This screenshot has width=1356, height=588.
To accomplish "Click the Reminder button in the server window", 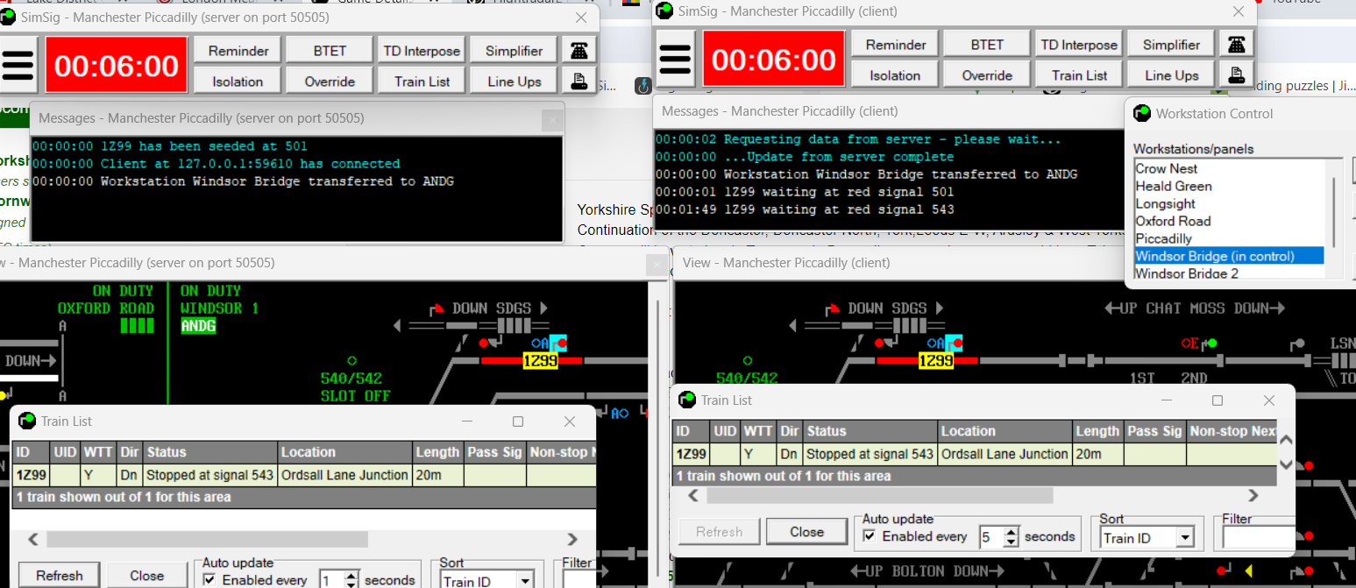I will coord(238,51).
